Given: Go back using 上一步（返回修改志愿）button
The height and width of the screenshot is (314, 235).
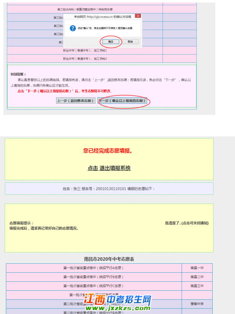Looking at the screenshot, I should pyautogui.click(x=75, y=101).
